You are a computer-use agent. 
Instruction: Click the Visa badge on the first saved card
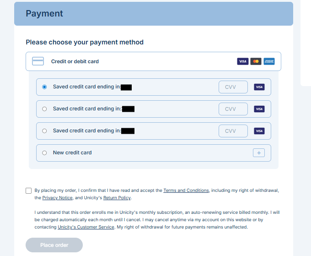(259, 87)
